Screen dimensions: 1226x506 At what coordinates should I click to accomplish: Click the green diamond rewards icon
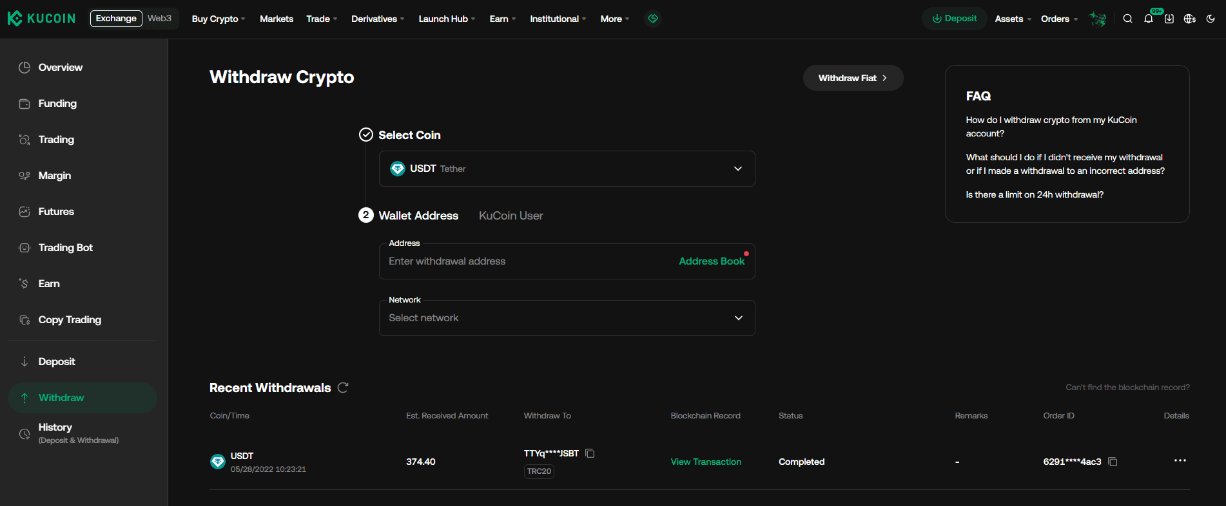[x=653, y=19]
